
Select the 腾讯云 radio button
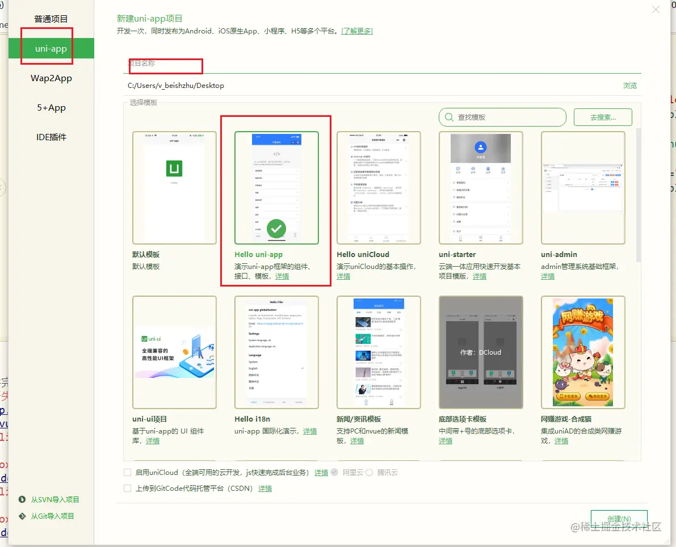coord(369,473)
